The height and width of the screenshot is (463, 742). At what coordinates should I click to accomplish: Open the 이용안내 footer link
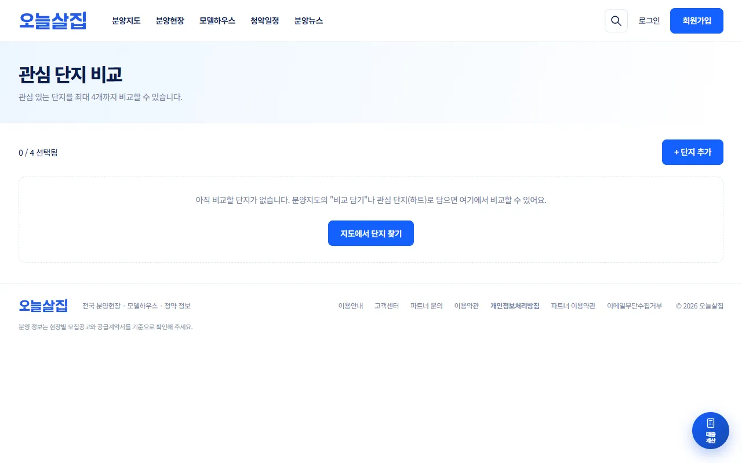coord(351,306)
